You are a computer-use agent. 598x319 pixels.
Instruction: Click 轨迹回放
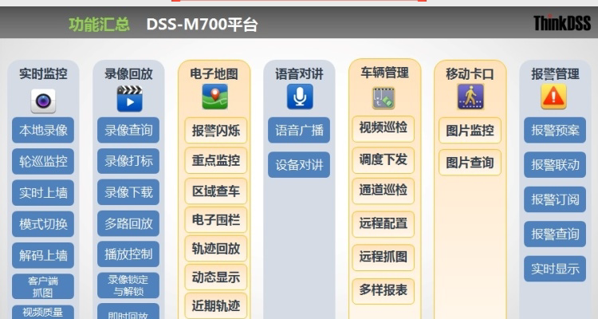click(x=216, y=248)
